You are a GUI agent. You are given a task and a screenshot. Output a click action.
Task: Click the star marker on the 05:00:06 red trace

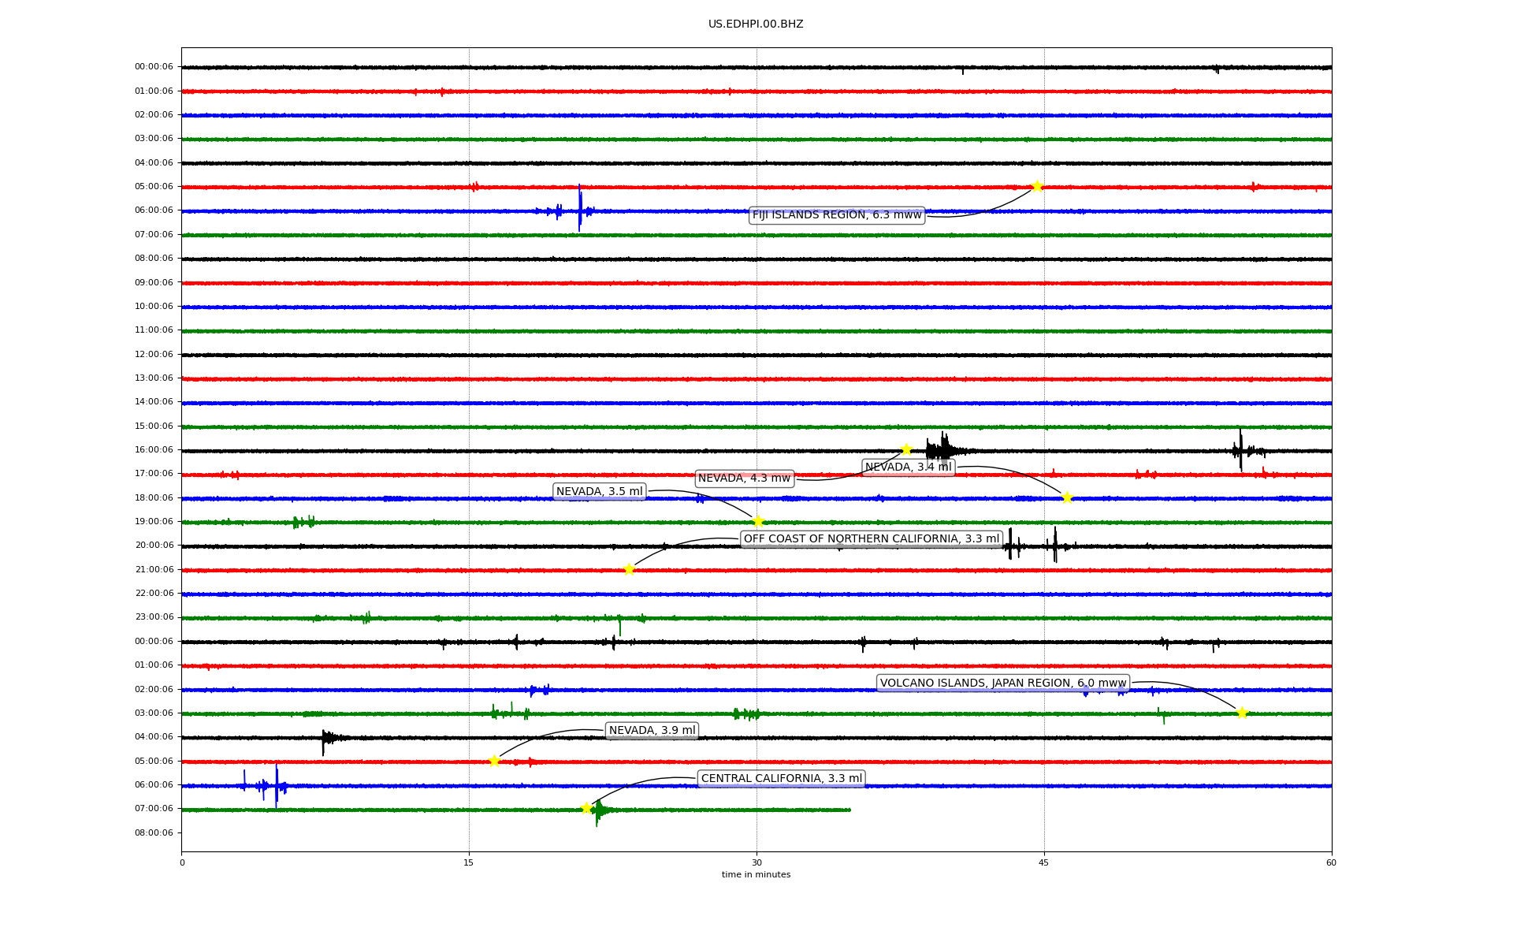494,761
